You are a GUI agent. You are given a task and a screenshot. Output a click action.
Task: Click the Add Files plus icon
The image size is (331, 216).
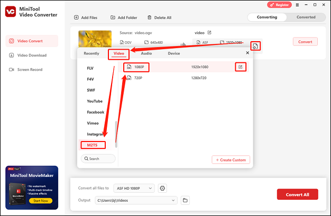pos(76,17)
